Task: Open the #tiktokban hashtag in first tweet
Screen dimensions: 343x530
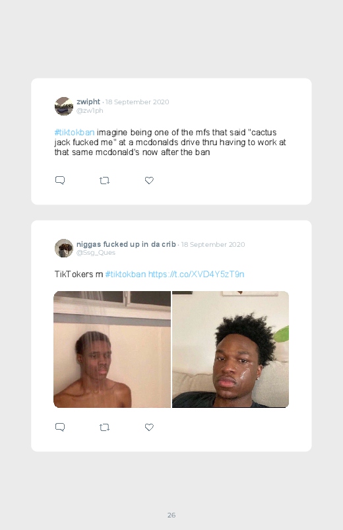Action: point(75,132)
